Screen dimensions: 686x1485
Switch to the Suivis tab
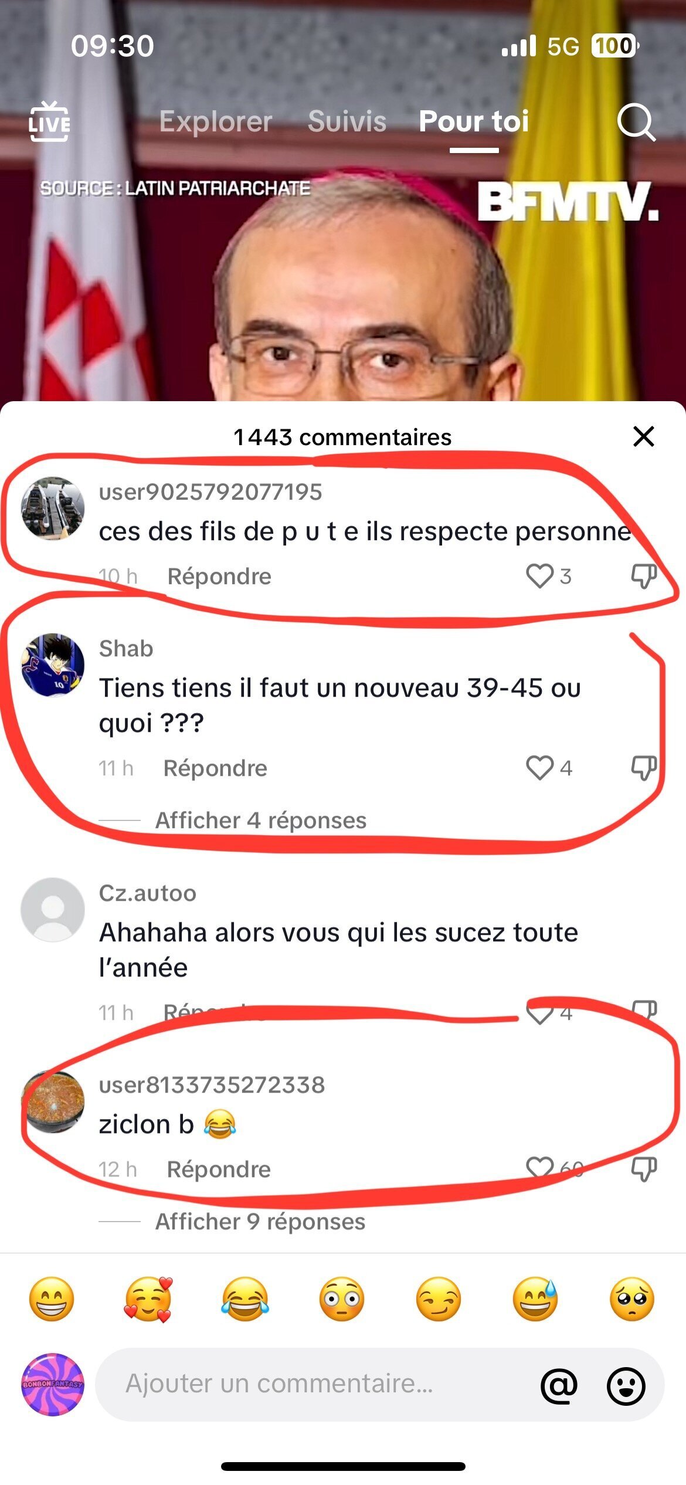tap(347, 121)
